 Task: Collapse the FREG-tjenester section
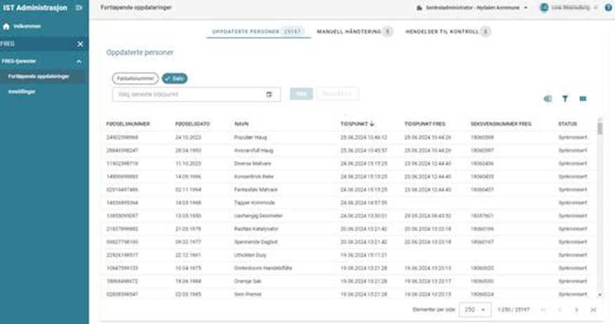point(79,61)
